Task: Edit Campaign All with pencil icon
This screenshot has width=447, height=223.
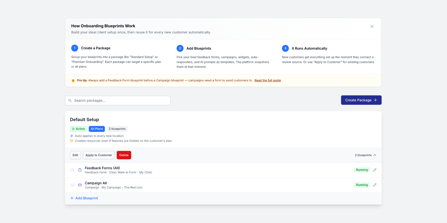Action: point(375,185)
